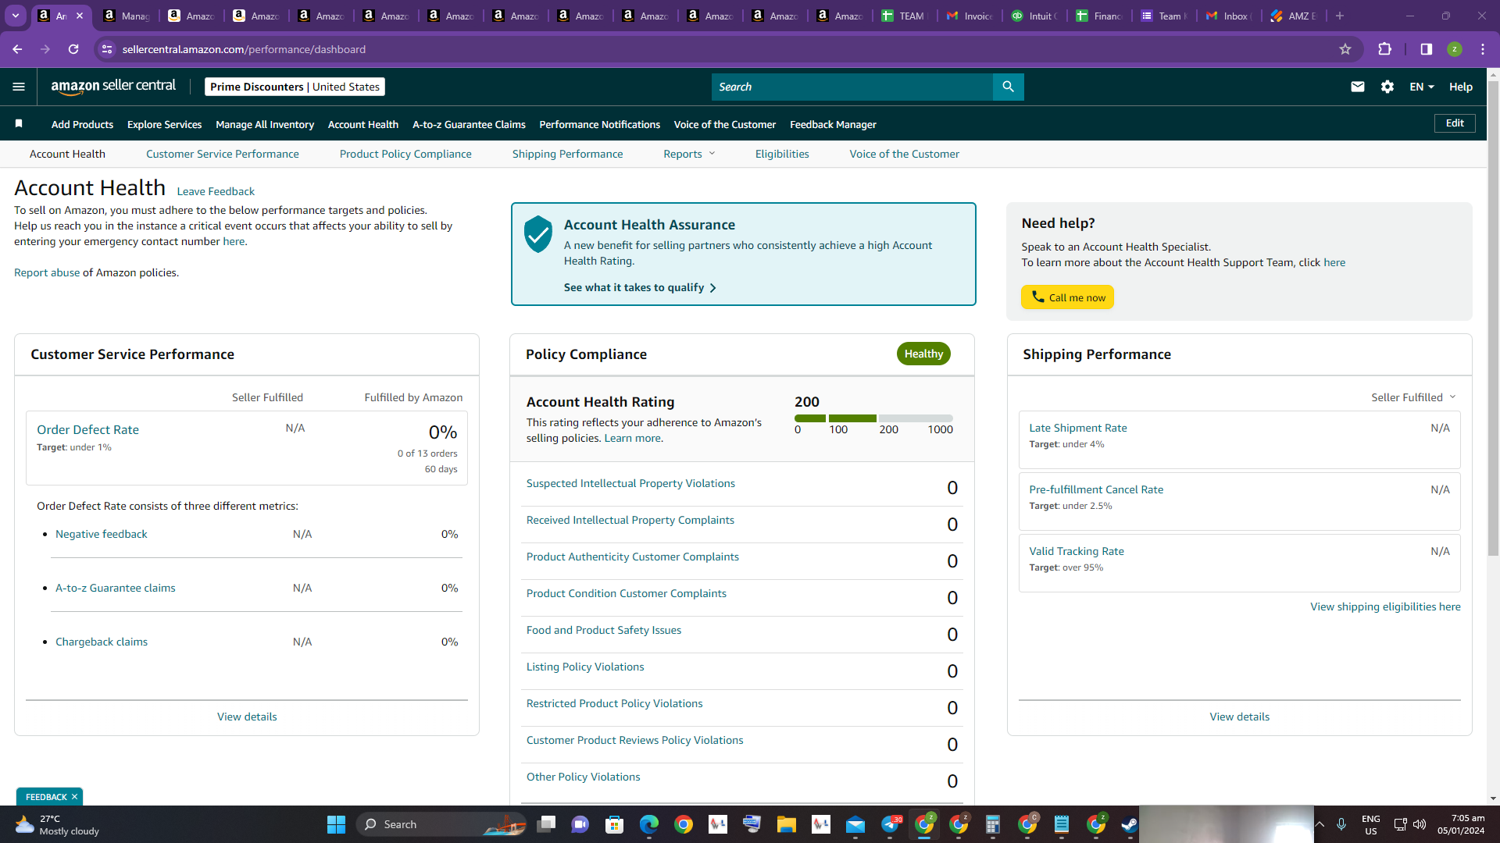Switch to the AMZ browser tab
This screenshot has height=843, width=1500.
coord(1294,16)
